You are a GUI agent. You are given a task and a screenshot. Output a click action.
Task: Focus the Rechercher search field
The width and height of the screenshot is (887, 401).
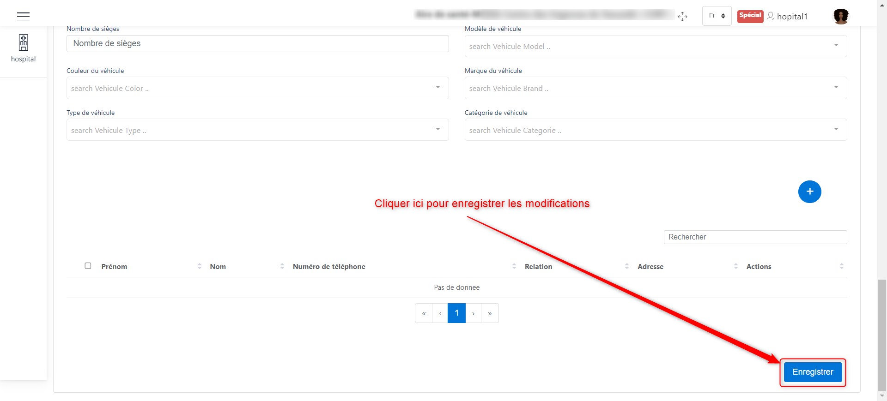(x=755, y=237)
